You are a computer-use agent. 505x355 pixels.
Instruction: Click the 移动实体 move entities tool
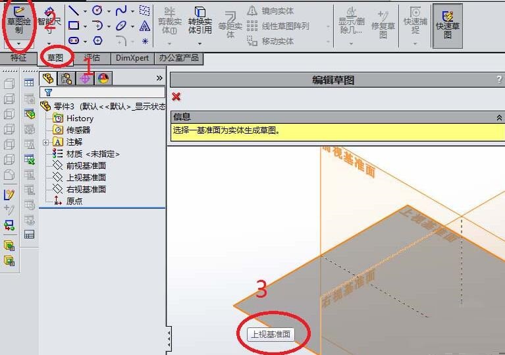271,41
